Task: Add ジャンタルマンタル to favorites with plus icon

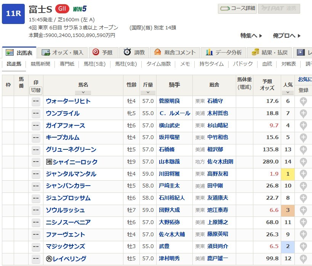Action: [303, 174]
